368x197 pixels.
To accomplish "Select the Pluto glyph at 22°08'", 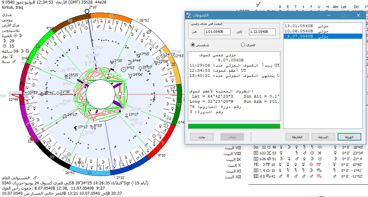I will click(x=156, y=63).
